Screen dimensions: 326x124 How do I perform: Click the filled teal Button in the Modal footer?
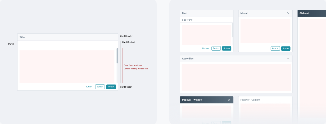pos(286,49)
